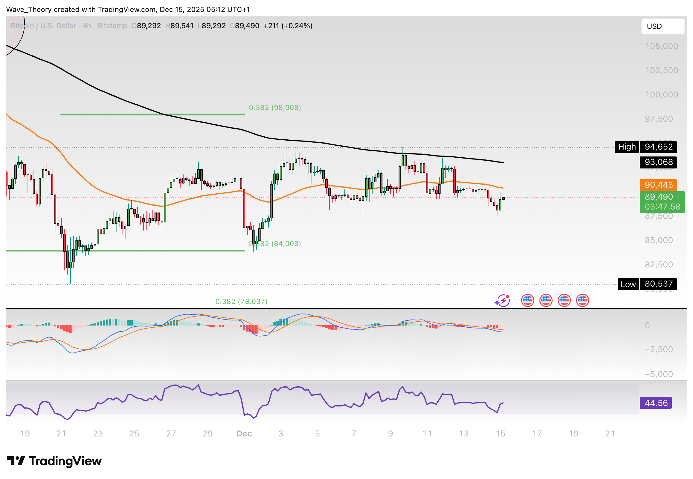This screenshot has width=693, height=479.
Task: Open the third US flag economic event
Action: pyautogui.click(x=564, y=300)
